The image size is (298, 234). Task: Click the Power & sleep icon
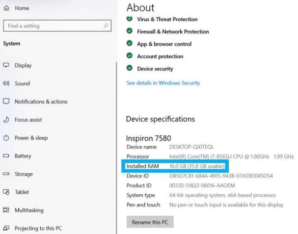coord(6,138)
